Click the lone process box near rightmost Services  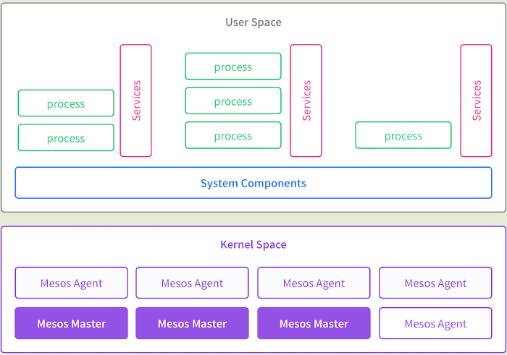(403, 135)
